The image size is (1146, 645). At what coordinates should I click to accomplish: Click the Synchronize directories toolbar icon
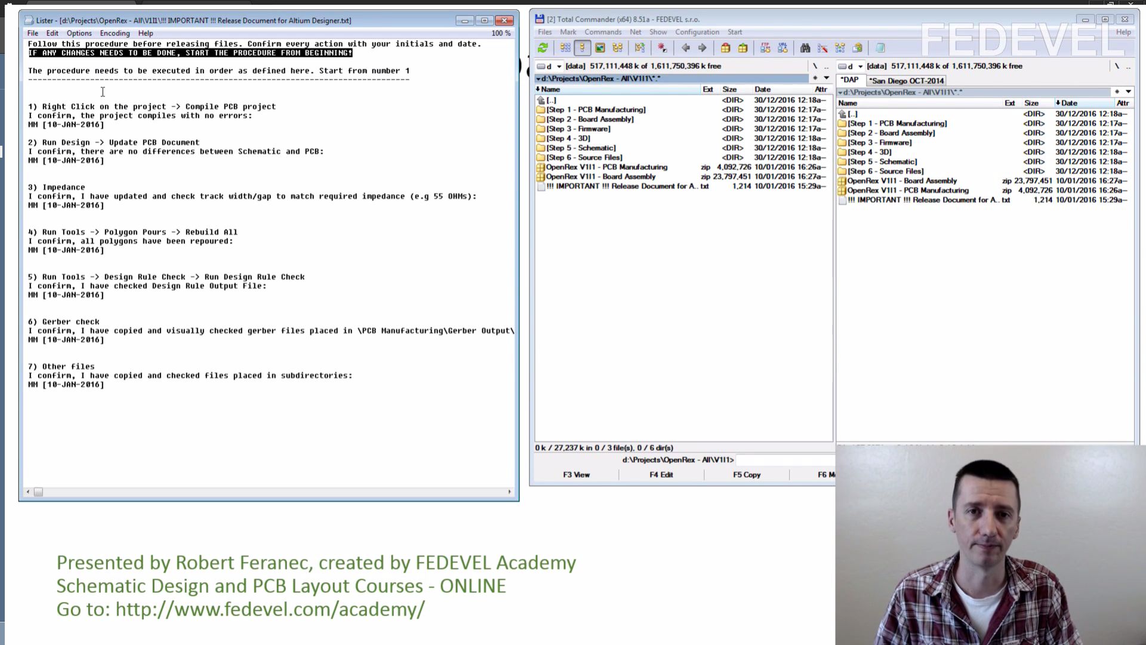click(x=840, y=48)
